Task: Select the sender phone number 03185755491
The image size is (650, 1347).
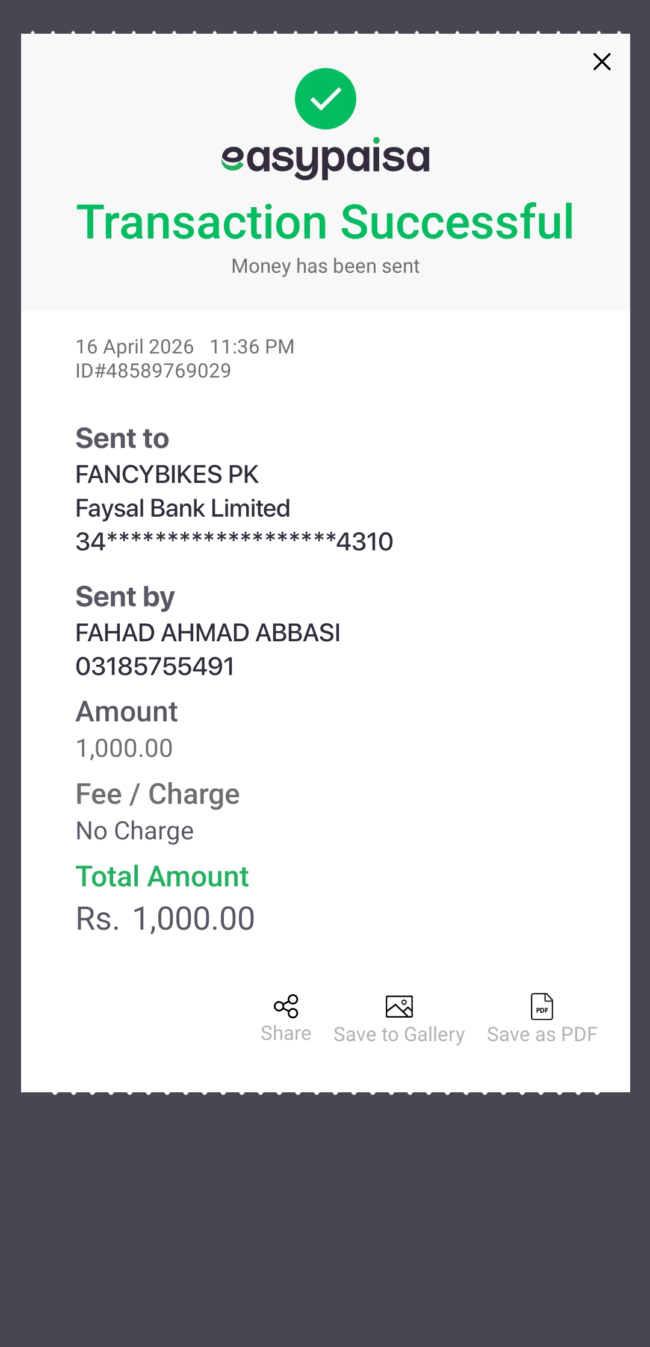Action: (x=155, y=667)
